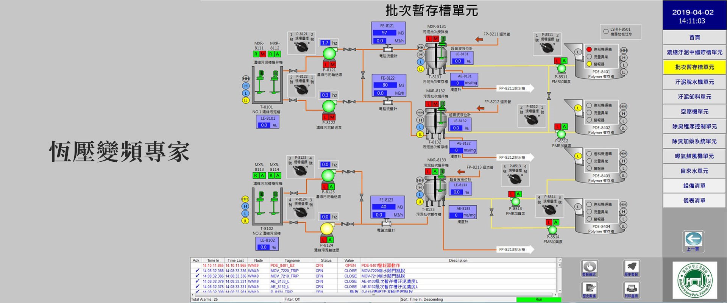This screenshot has width=727, height=303.
Task: Toggle the P-8123 local selector switch
Action: (301, 171)
